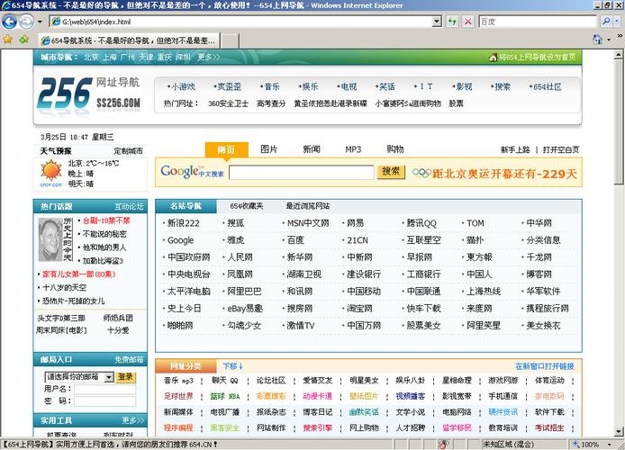Open the mailbox provider select box
This screenshot has height=450, width=625.
(79, 377)
